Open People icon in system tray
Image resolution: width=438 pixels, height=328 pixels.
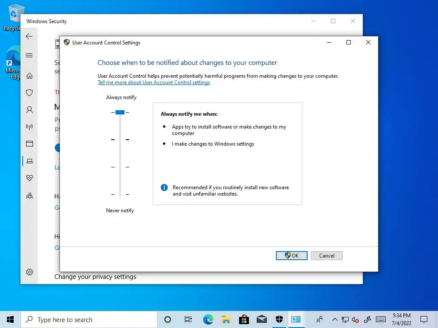coord(320,319)
